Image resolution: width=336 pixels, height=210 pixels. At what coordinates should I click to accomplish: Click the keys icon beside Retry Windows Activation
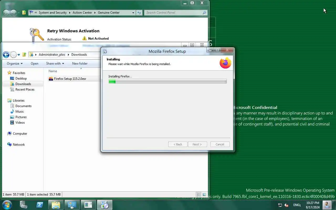coord(36,35)
